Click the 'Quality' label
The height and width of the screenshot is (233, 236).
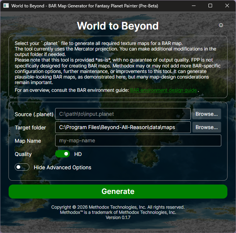(23, 154)
